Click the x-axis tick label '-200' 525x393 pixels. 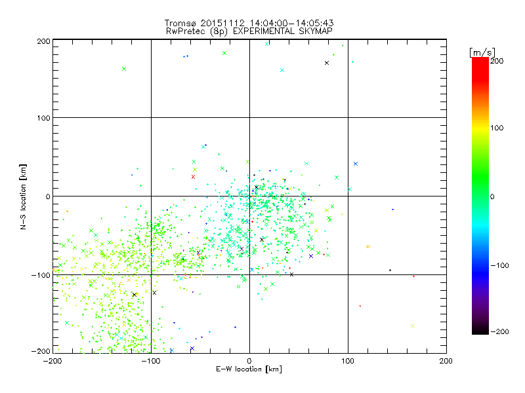click(x=52, y=361)
